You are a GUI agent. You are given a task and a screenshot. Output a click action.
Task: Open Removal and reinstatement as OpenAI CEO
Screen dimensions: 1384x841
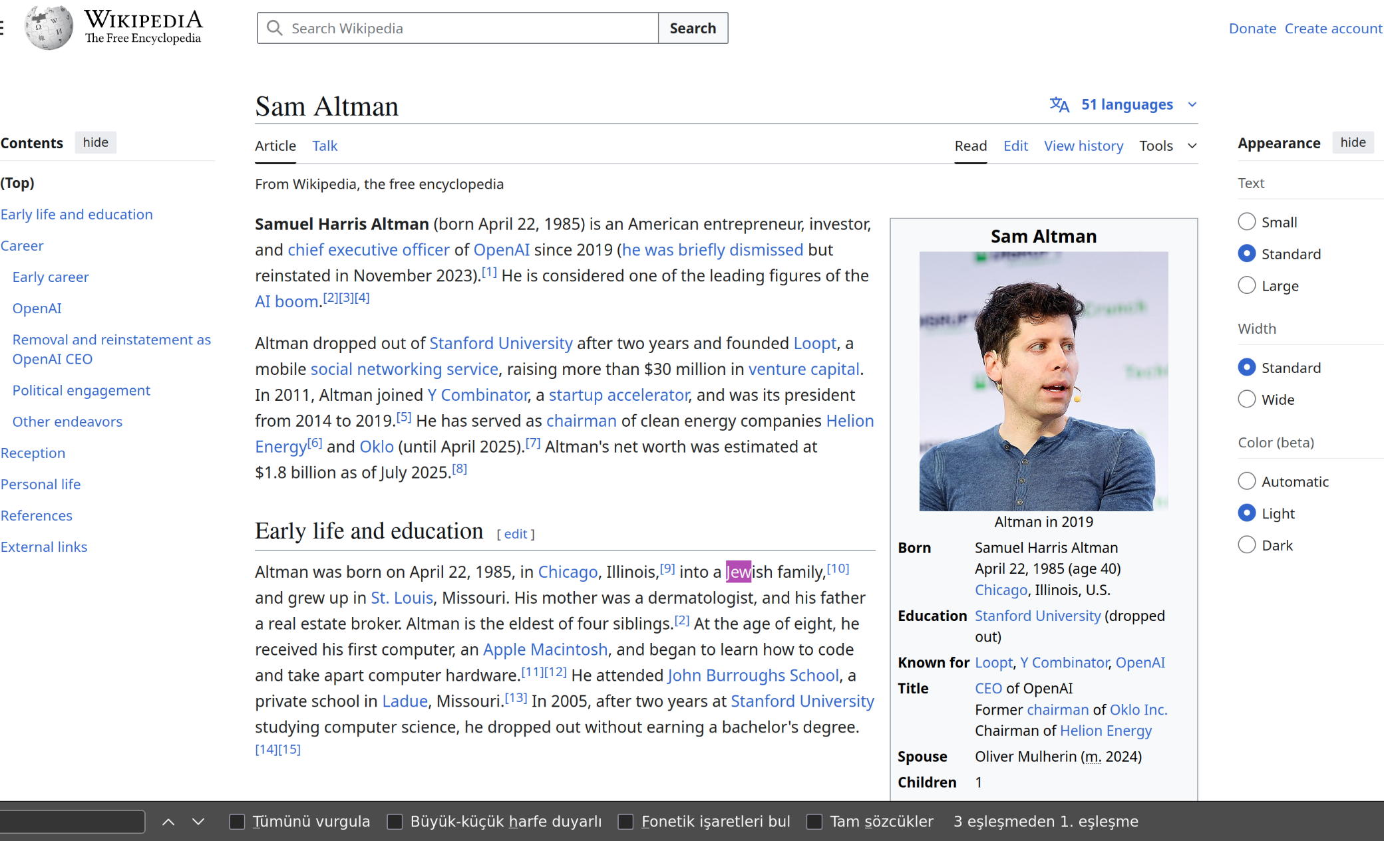(x=111, y=349)
